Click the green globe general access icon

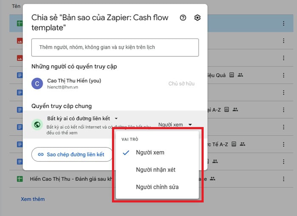point(37,125)
